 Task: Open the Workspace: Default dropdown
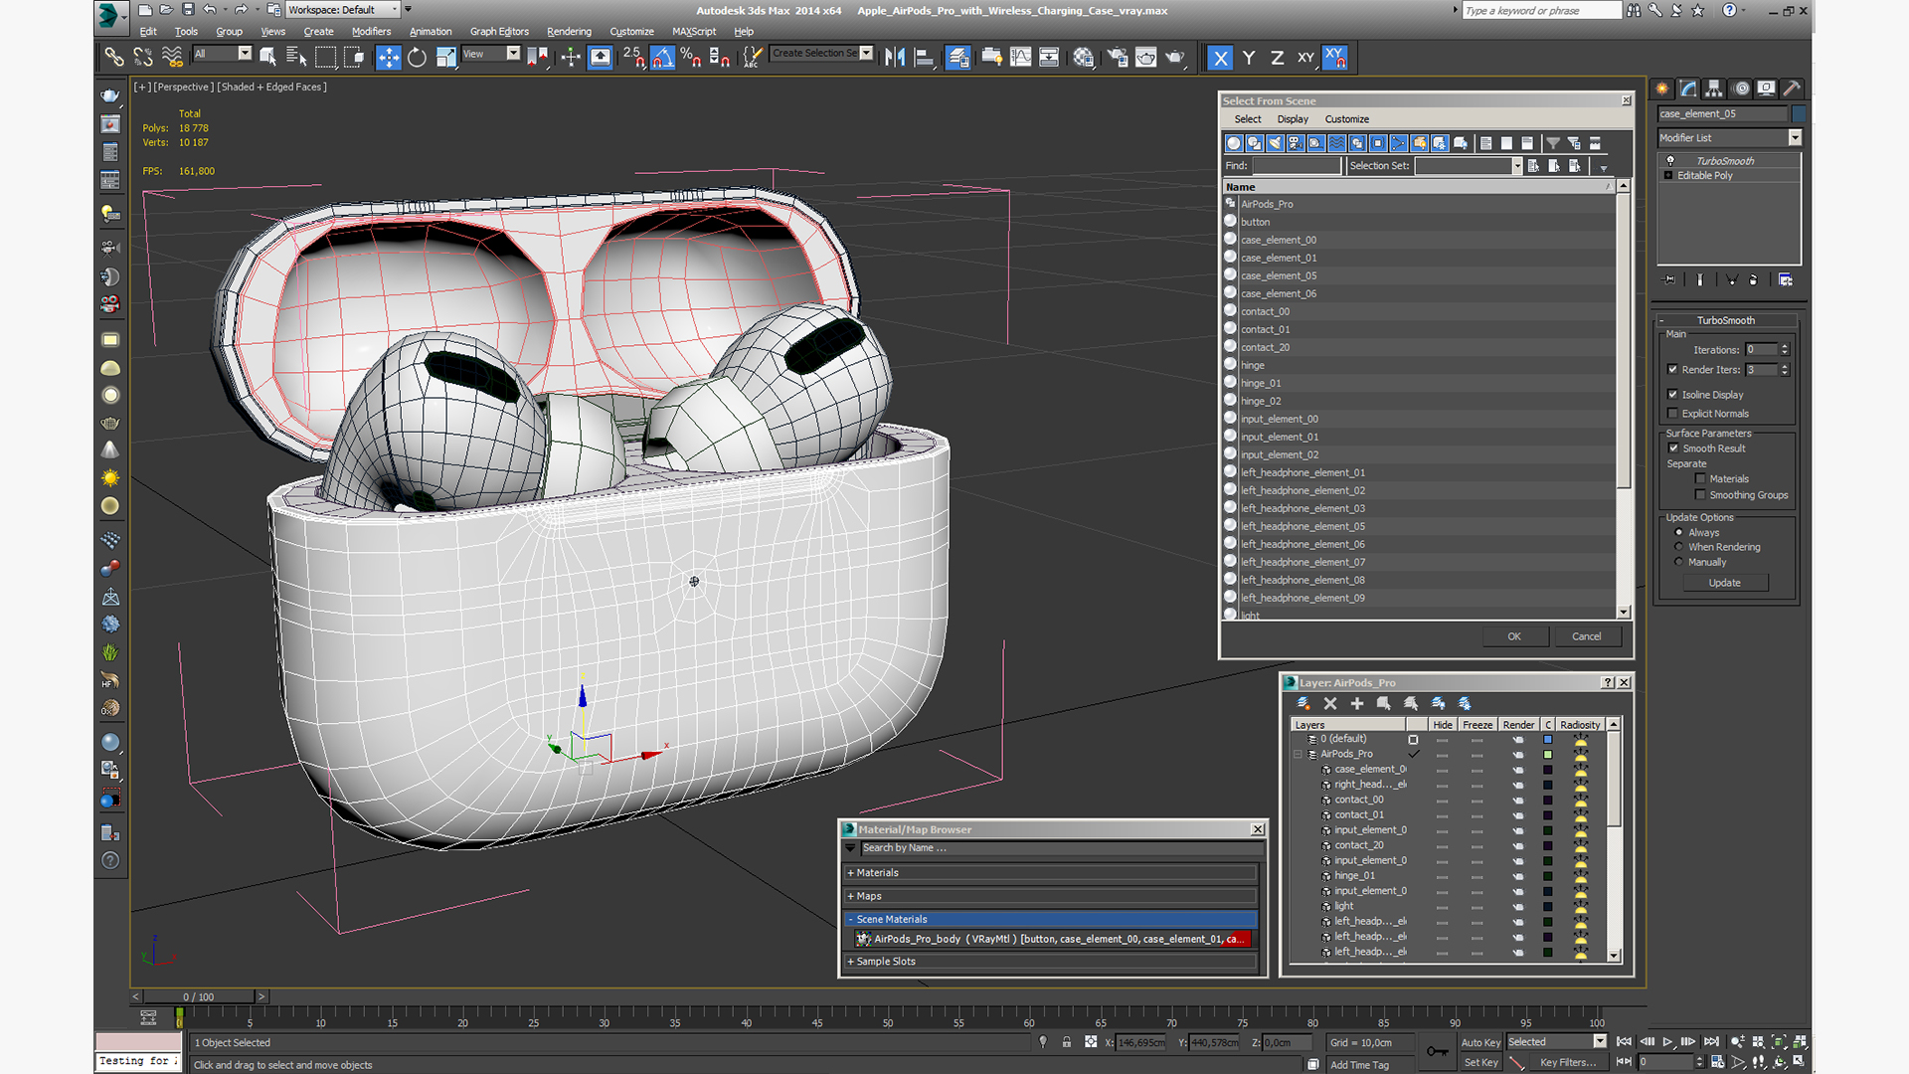pos(344,10)
